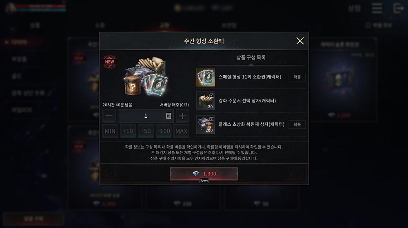
Task: Click the diamond icon on purchase button
Action: click(196, 173)
